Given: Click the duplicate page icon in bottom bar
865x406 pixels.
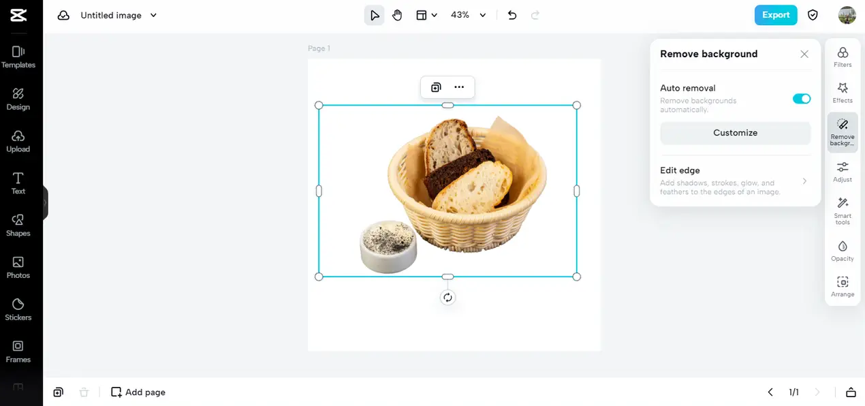Looking at the screenshot, I should [x=59, y=392].
